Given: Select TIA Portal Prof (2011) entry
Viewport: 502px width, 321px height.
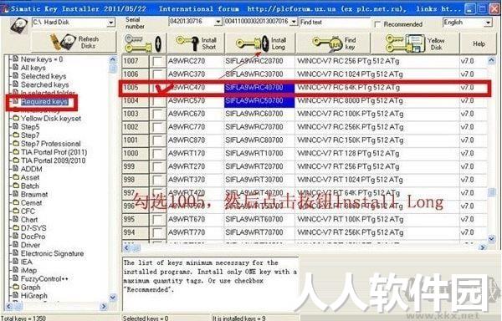Looking at the screenshot, I should (x=54, y=152).
